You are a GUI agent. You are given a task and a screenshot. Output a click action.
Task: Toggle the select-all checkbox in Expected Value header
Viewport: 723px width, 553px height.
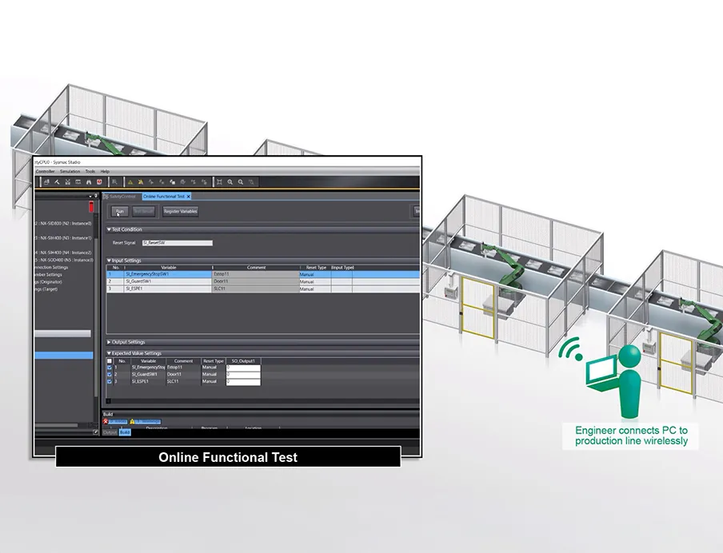pos(110,360)
